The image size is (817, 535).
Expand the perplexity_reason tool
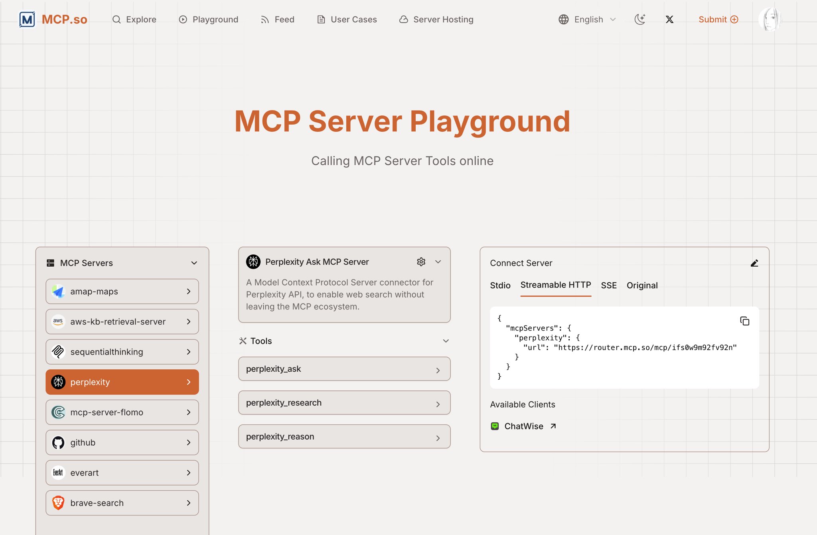coord(344,436)
